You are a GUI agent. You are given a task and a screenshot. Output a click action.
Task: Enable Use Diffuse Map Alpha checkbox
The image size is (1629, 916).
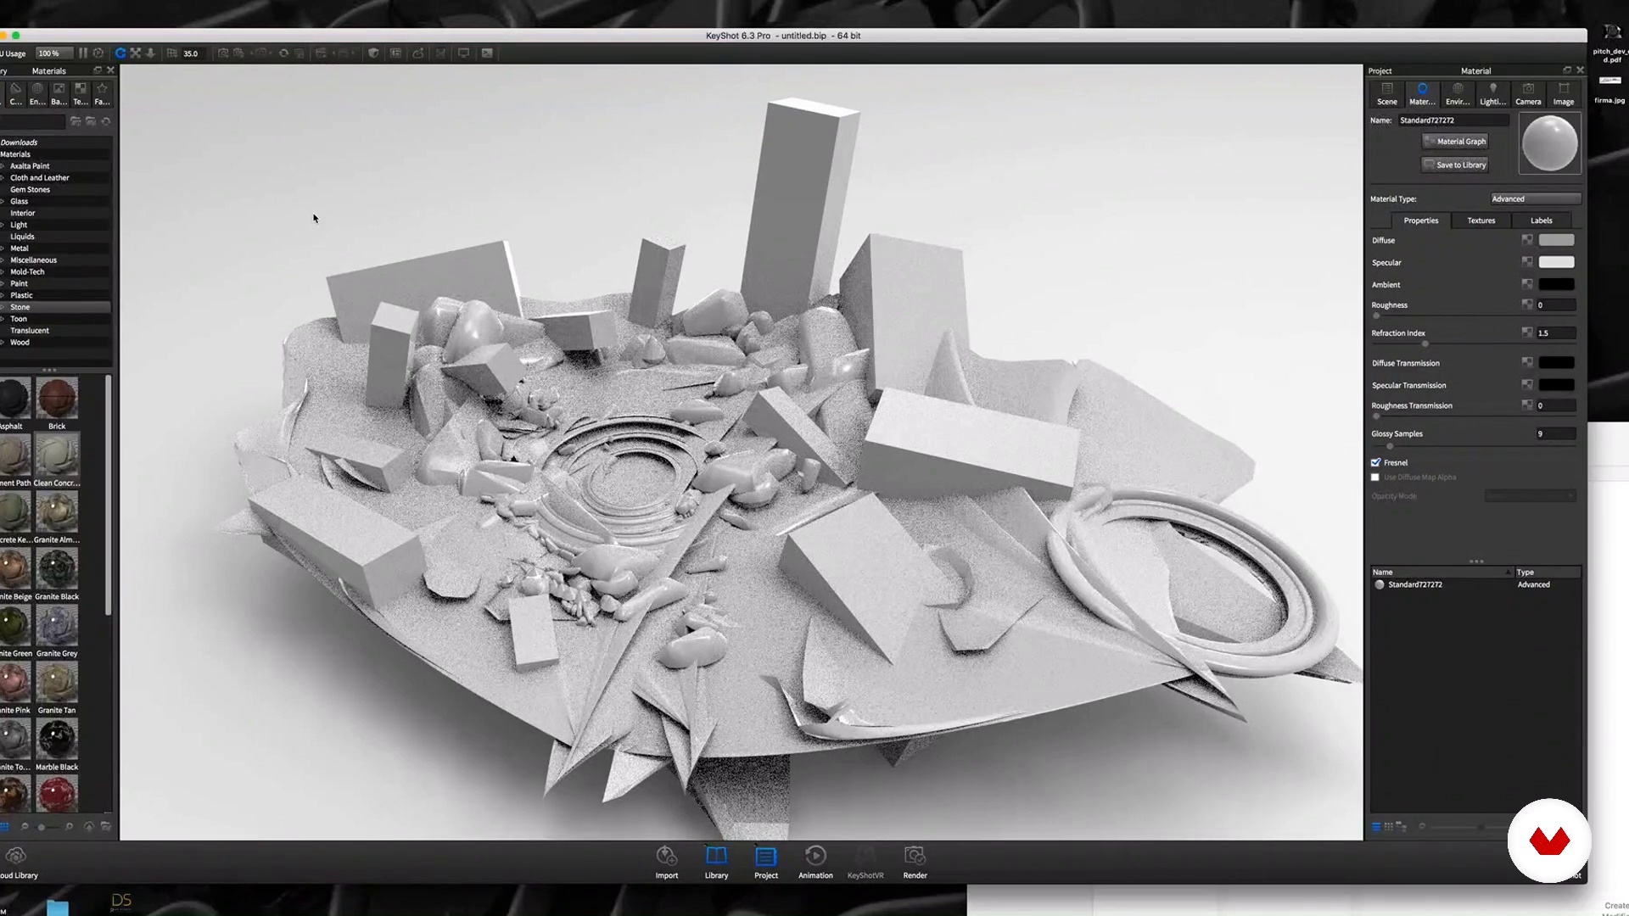click(x=1376, y=478)
